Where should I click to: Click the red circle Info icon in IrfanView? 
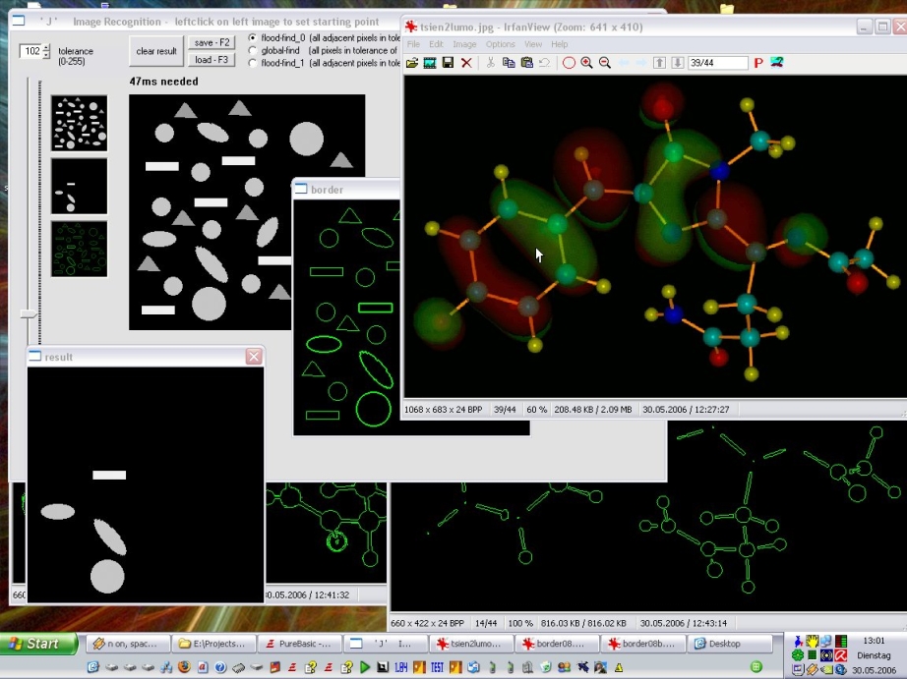click(569, 63)
